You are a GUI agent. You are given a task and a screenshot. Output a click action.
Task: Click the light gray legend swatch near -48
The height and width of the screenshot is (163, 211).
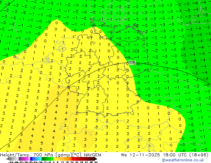coord(17,159)
